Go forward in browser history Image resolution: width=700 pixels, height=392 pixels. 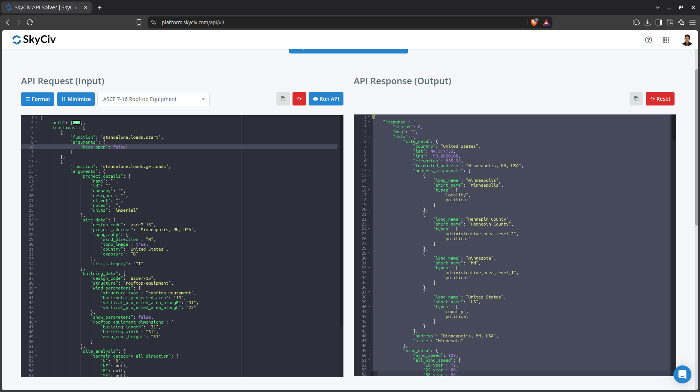pyautogui.click(x=19, y=22)
